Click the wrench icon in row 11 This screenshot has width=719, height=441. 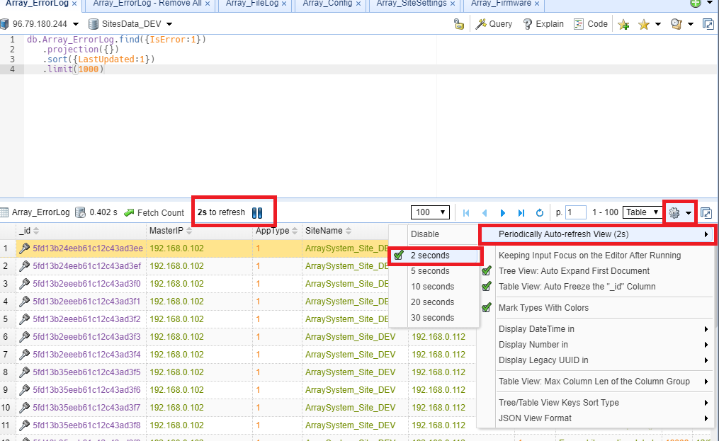coord(24,425)
